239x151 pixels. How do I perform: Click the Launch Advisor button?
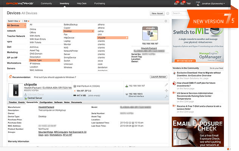click(159, 77)
